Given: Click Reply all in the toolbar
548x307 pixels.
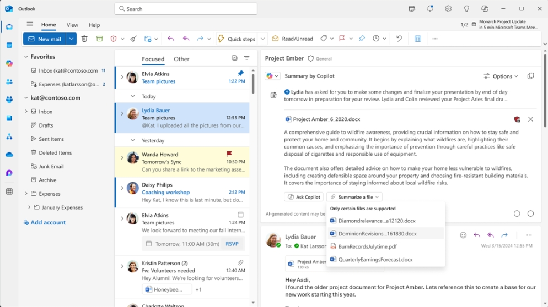Looking at the screenshot, I should 186,39.
